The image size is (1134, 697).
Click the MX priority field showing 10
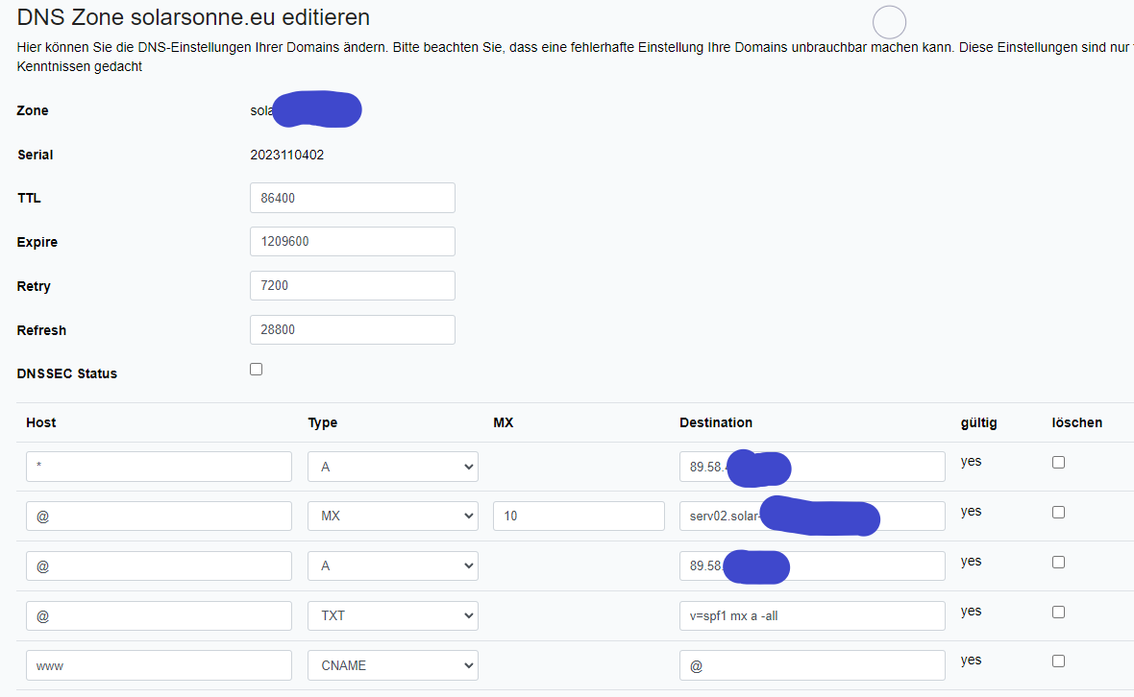579,517
